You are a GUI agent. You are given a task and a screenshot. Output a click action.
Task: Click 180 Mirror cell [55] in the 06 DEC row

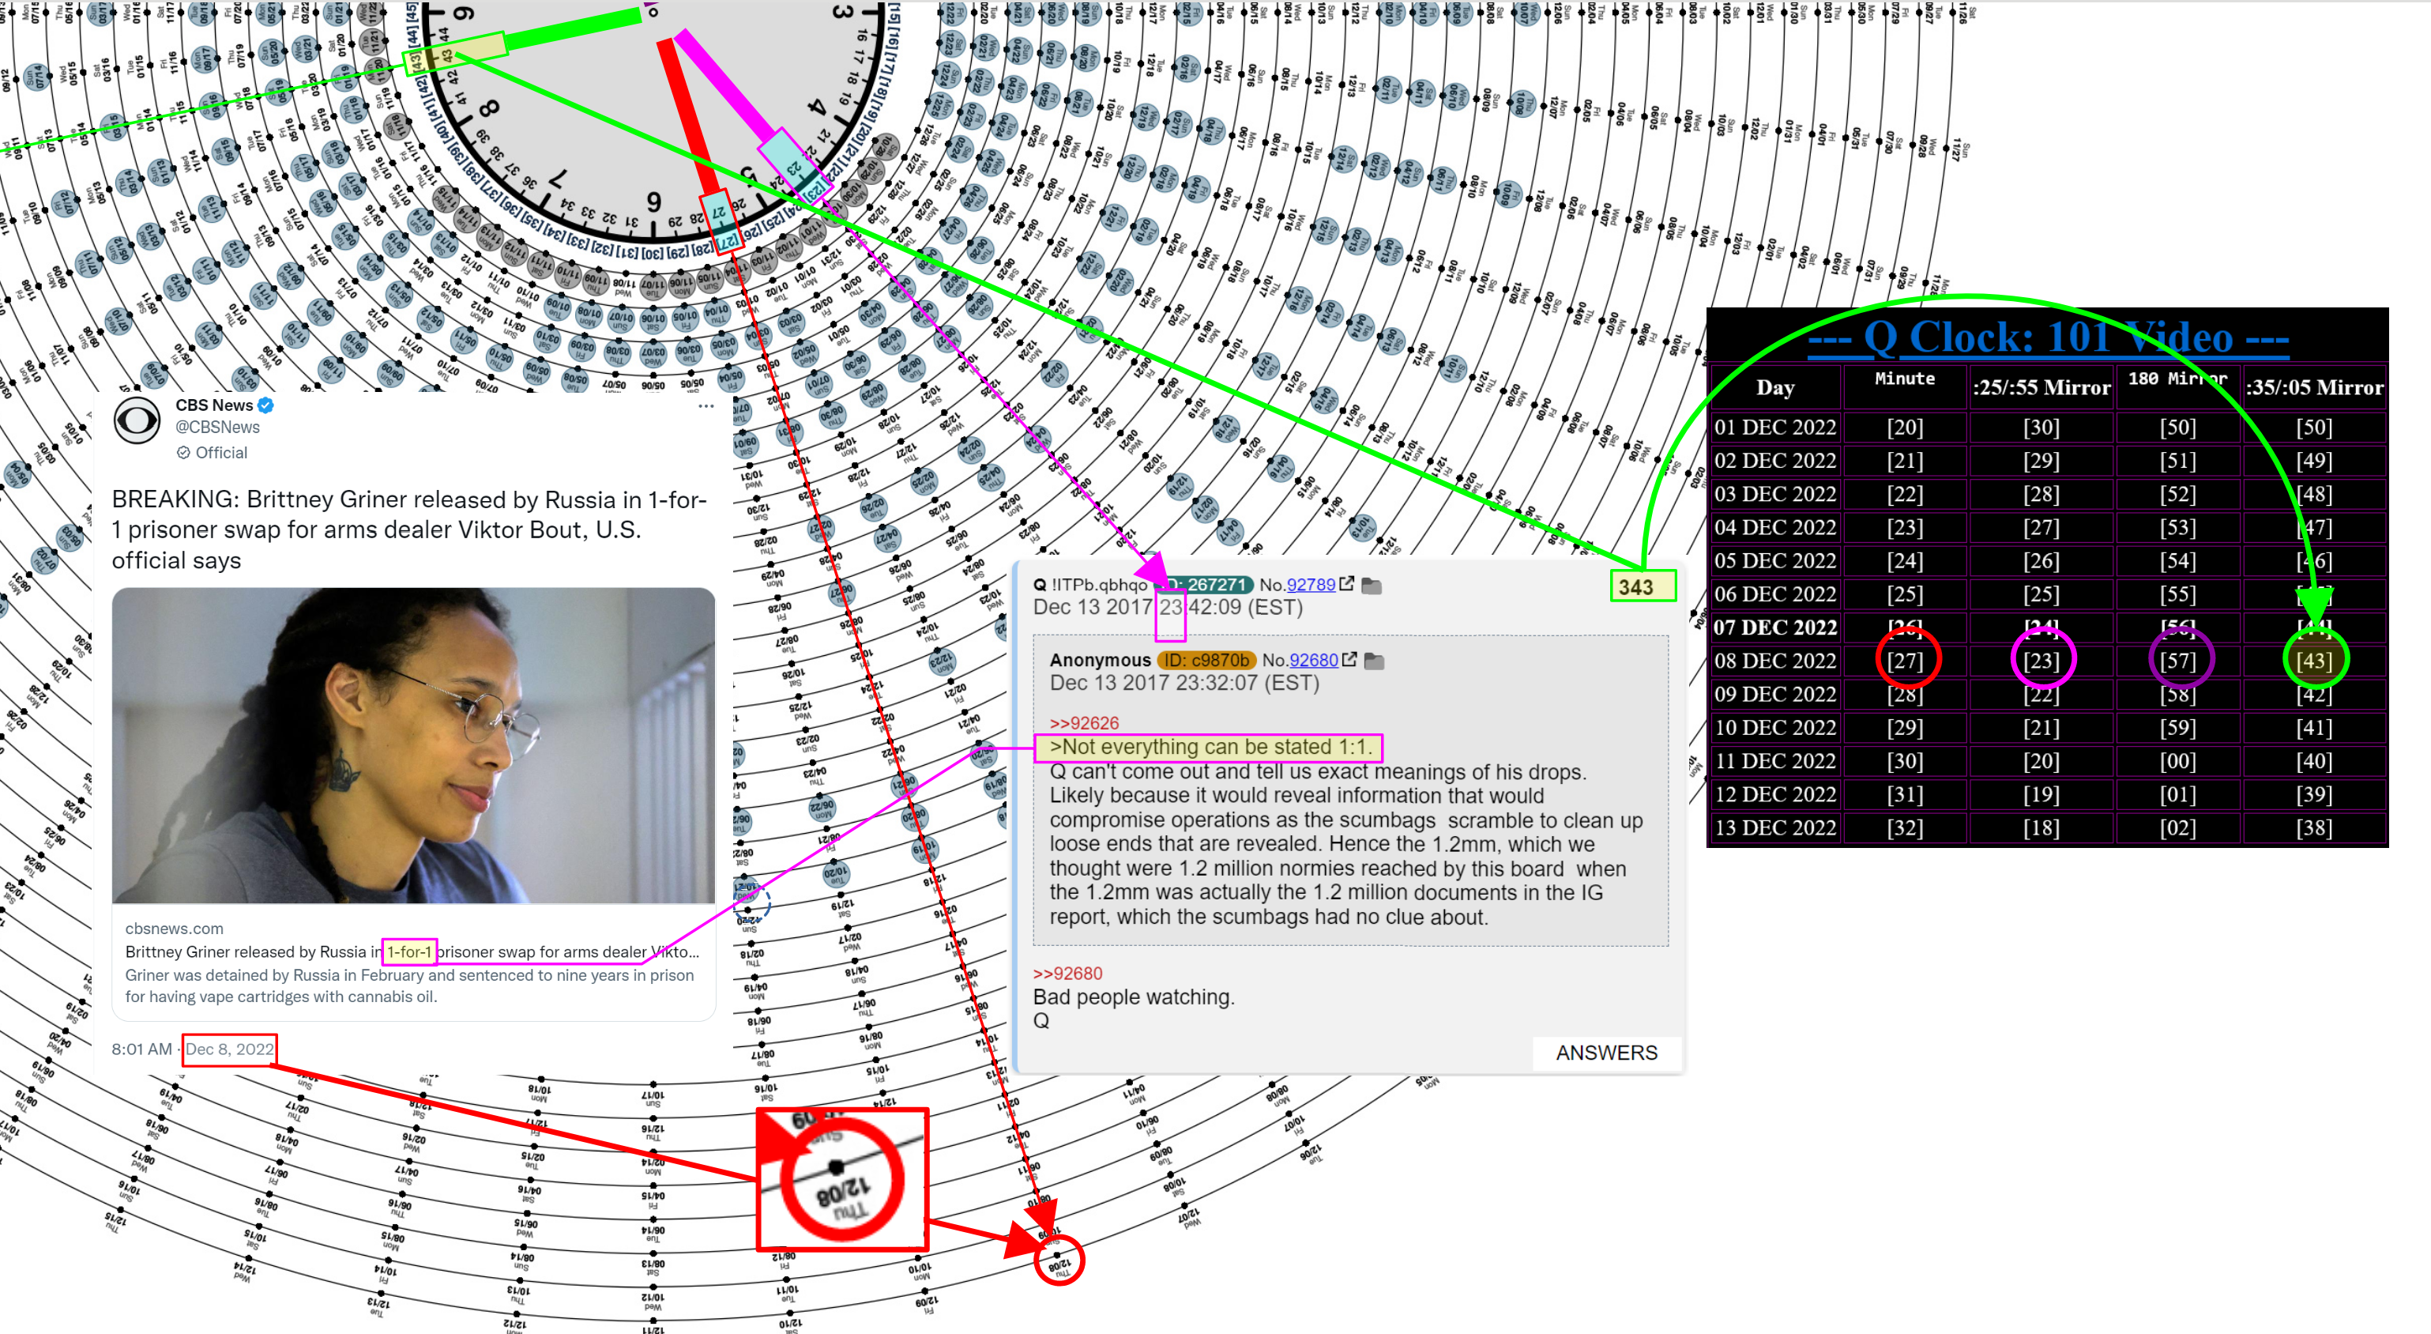pos(2177,595)
